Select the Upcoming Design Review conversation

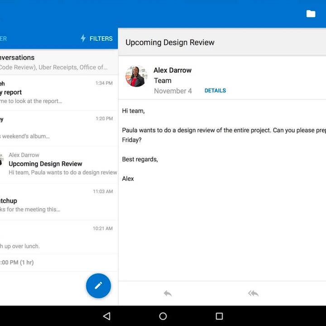(59, 165)
